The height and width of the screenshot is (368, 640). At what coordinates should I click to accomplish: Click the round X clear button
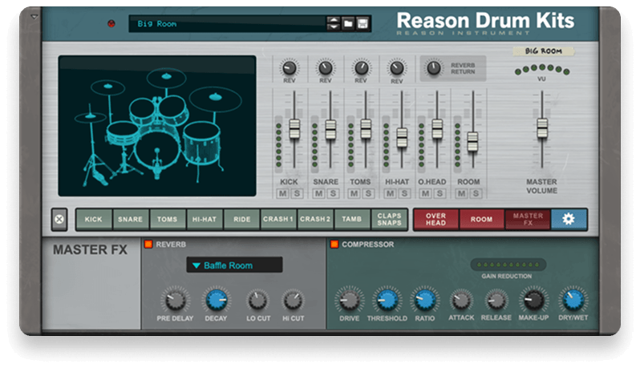59,220
